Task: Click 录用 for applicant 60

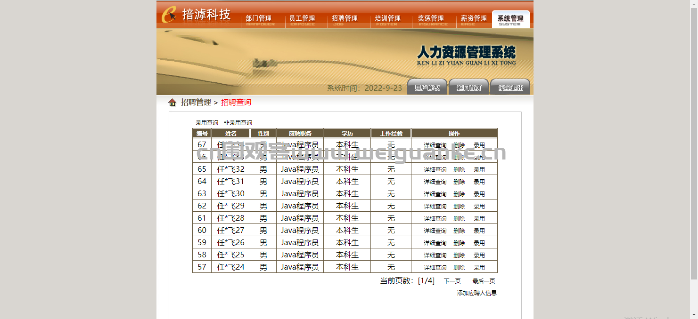Action: pos(479,231)
